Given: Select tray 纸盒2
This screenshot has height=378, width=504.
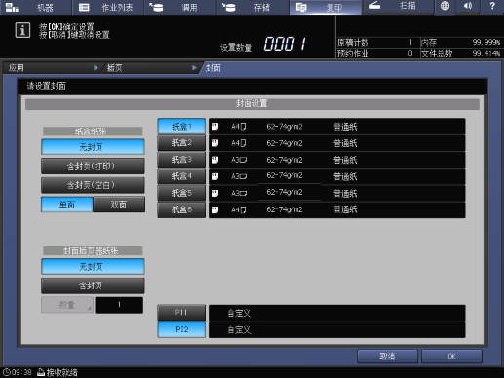Looking at the screenshot, I should pyautogui.click(x=181, y=143).
